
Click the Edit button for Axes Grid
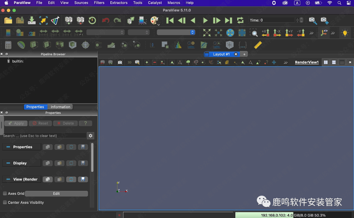coord(56,193)
